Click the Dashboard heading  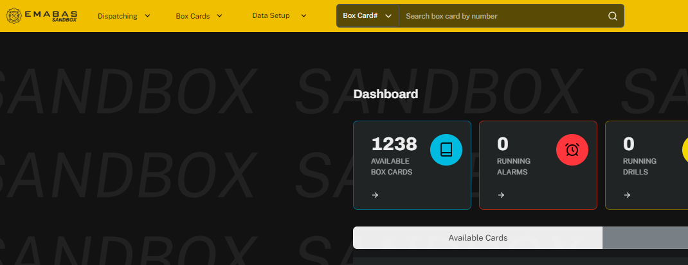tap(386, 94)
